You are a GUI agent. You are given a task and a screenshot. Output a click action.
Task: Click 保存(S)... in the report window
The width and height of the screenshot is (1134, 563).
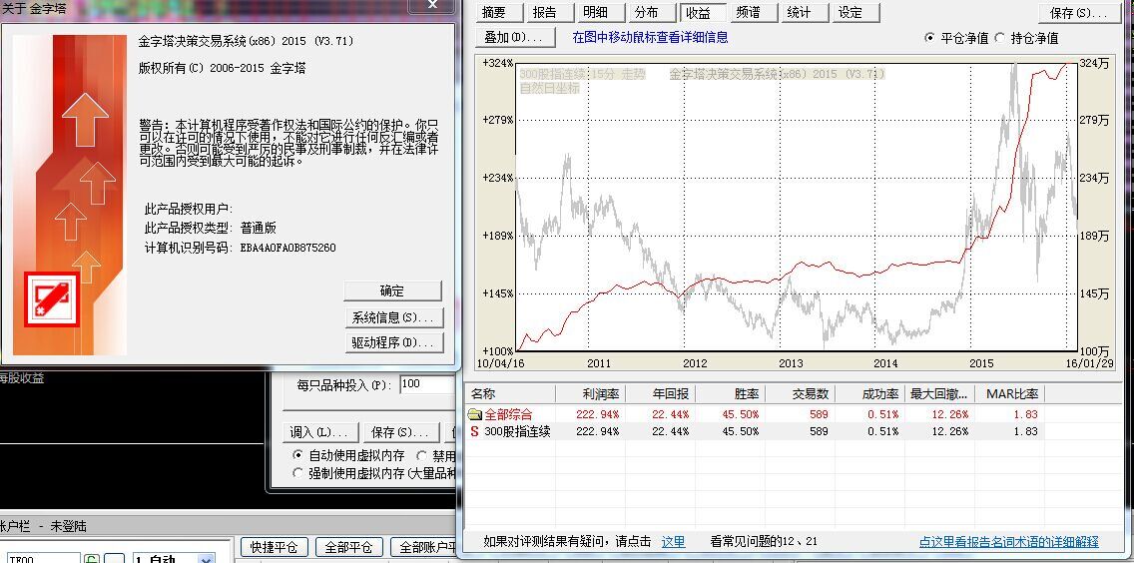coord(1079,13)
